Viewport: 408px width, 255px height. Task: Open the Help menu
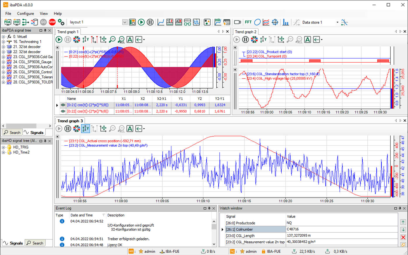pyautogui.click(x=58, y=13)
